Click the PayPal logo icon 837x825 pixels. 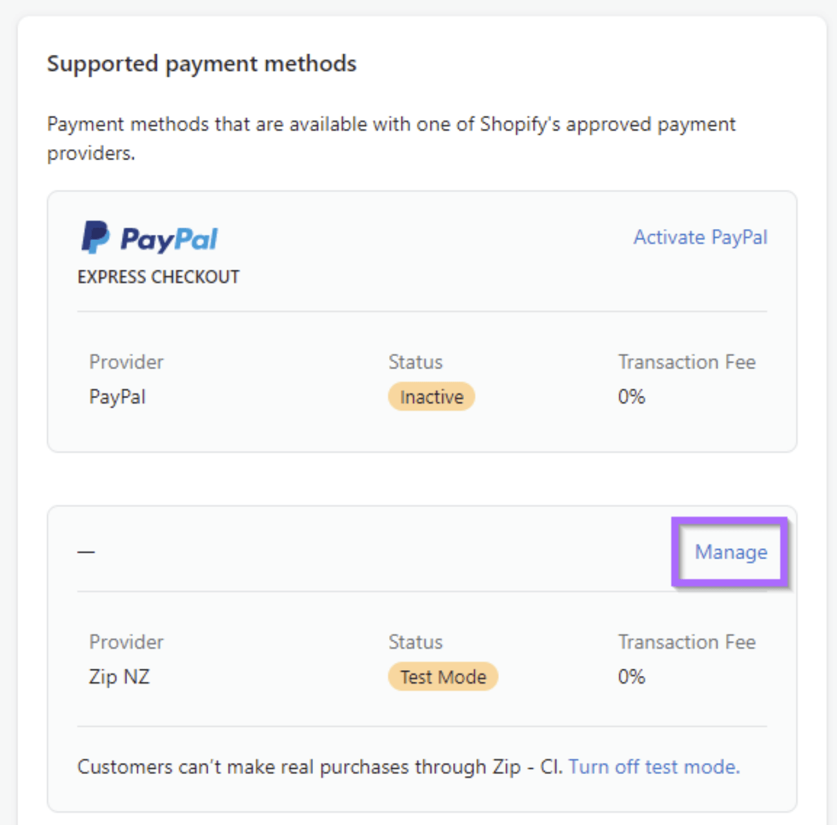point(148,238)
